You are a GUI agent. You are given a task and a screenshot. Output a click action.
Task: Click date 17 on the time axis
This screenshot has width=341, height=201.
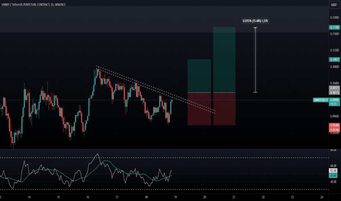click(117, 197)
